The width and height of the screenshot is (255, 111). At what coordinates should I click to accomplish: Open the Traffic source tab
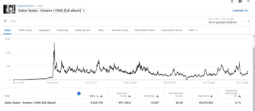pyautogui.click(x=25, y=30)
